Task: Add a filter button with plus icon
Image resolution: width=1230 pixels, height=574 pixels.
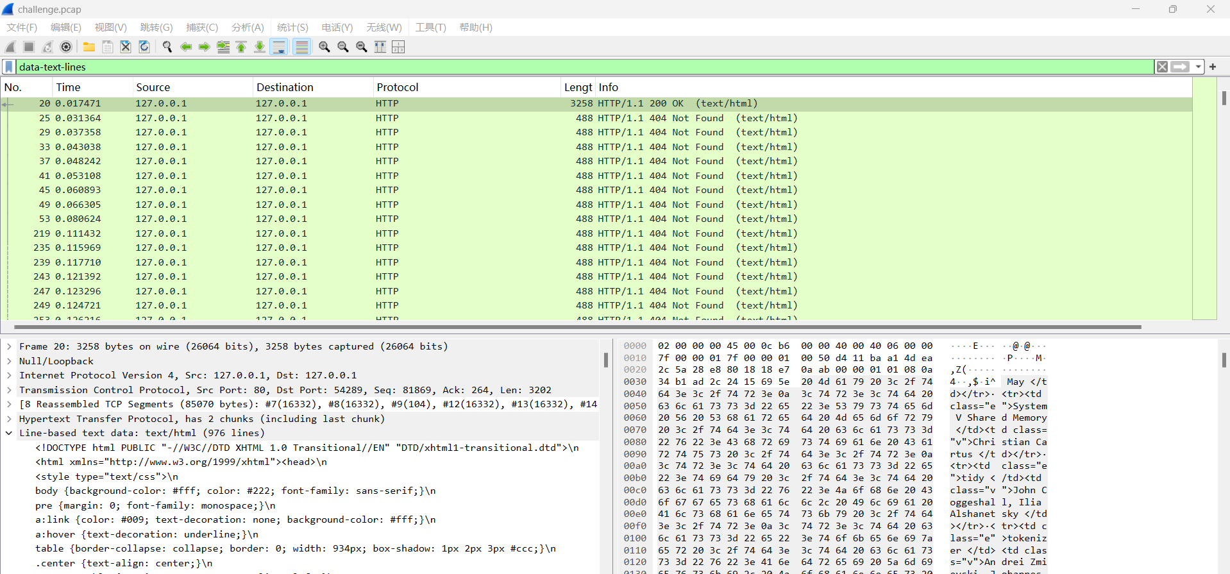Action: [x=1213, y=67]
